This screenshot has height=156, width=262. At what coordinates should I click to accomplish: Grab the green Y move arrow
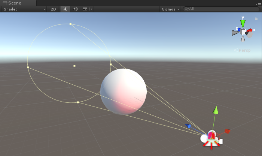tap(216, 110)
